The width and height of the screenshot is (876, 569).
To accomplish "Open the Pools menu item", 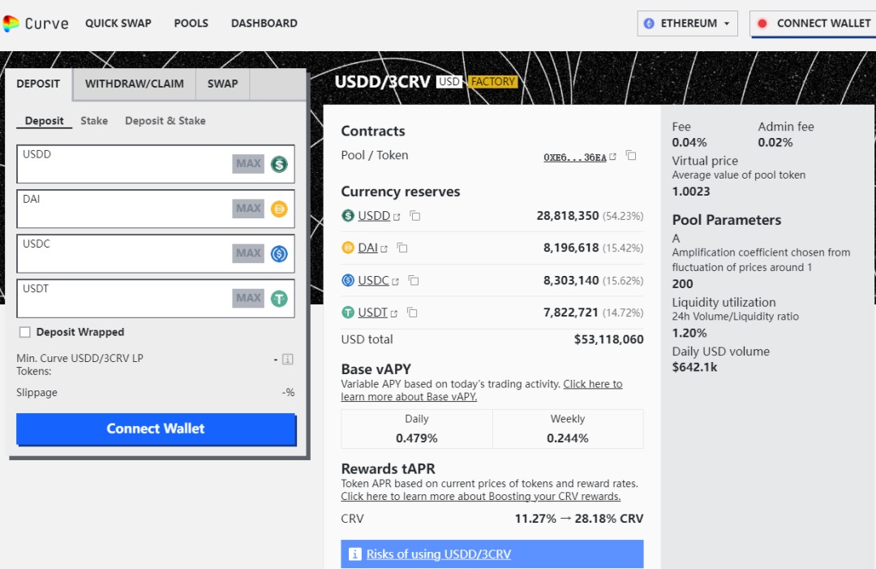I will (x=191, y=24).
